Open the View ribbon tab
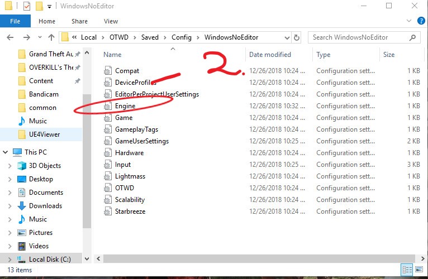 point(111,21)
